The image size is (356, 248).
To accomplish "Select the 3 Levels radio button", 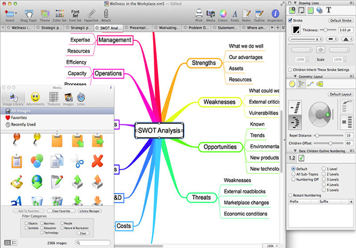I will (323, 179).
